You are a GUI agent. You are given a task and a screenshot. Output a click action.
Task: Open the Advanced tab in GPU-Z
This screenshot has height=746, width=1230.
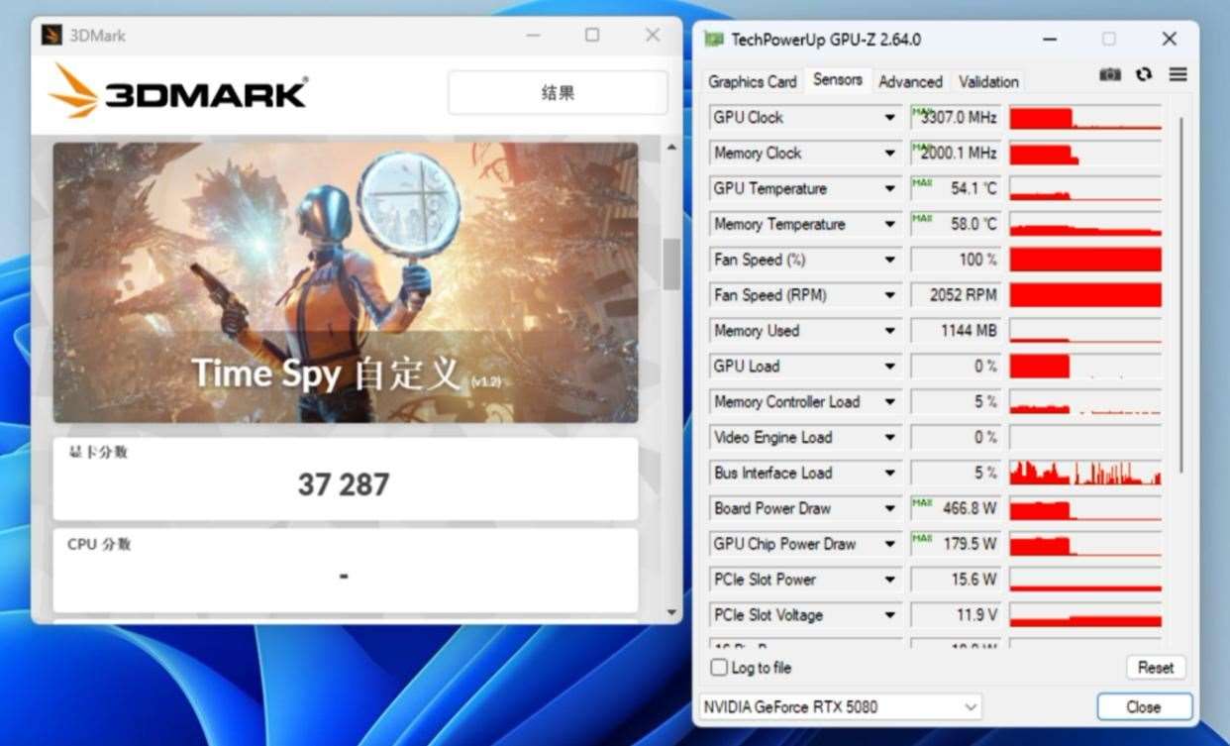coord(910,81)
